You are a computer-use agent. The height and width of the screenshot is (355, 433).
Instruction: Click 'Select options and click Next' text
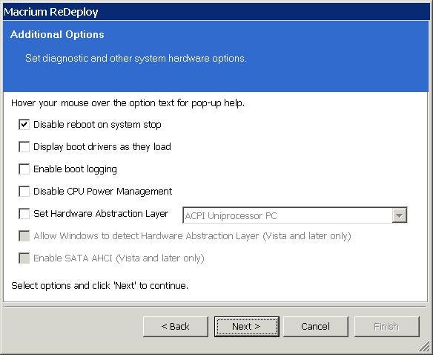(99, 285)
